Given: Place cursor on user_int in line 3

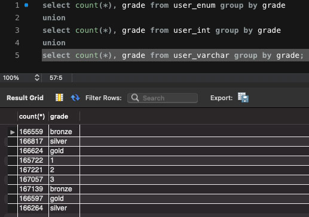Looking at the screenshot, I should pyautogui.click(x=192, y=30).
